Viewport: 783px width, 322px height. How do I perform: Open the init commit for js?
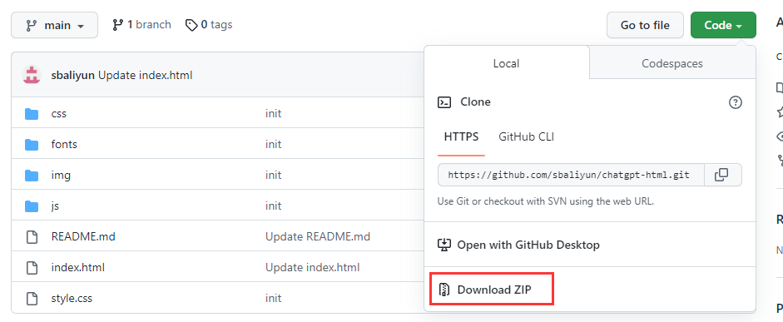click(x=273, y=206)
